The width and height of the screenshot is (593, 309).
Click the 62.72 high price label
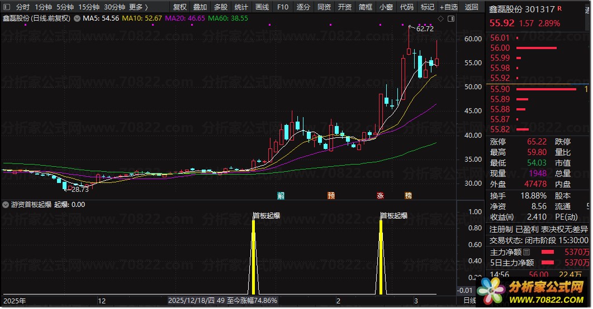point(425,28)
